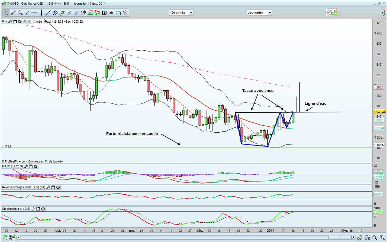The image size is (387, 242).
Task: Open the hammer and wrench tools icon
Action: tap(83, 13)
